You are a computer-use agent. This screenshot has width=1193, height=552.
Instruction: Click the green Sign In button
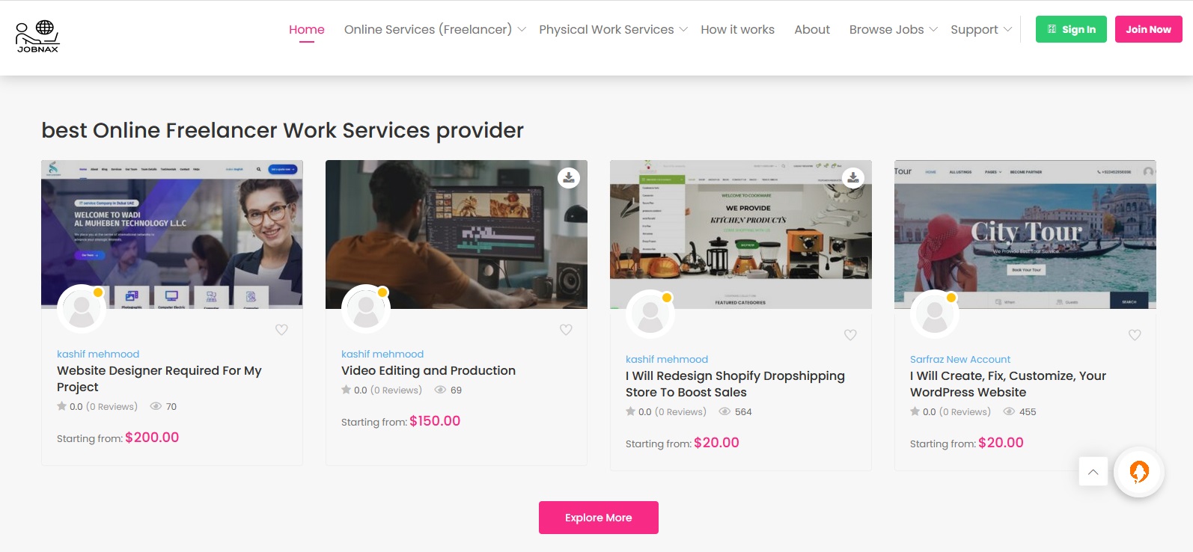(x=1071, y=29)
